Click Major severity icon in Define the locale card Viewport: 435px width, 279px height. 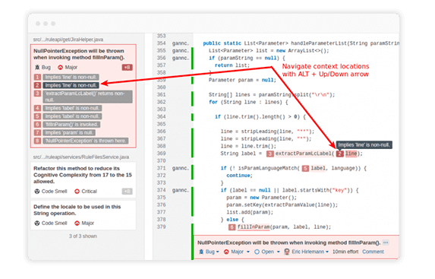pos(77,223)
